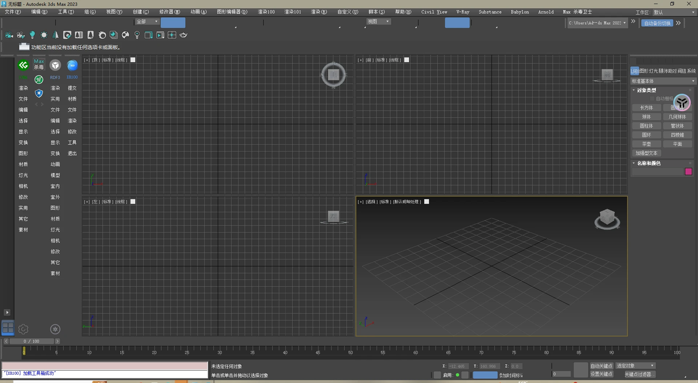Toggle the white square in front viewport label
698x383 pixels.
pos(406,60)
